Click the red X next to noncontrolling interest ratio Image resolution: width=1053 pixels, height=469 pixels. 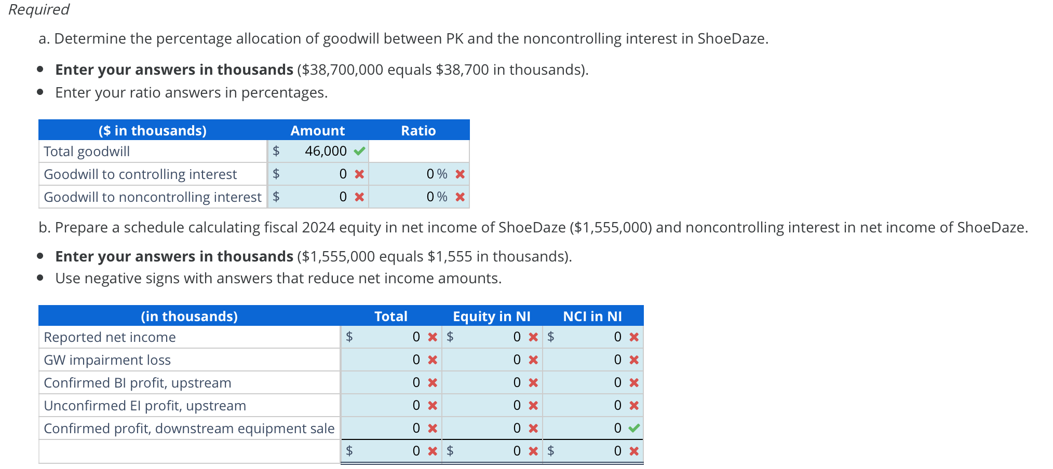pyautogui.click(x=458, y=197)
